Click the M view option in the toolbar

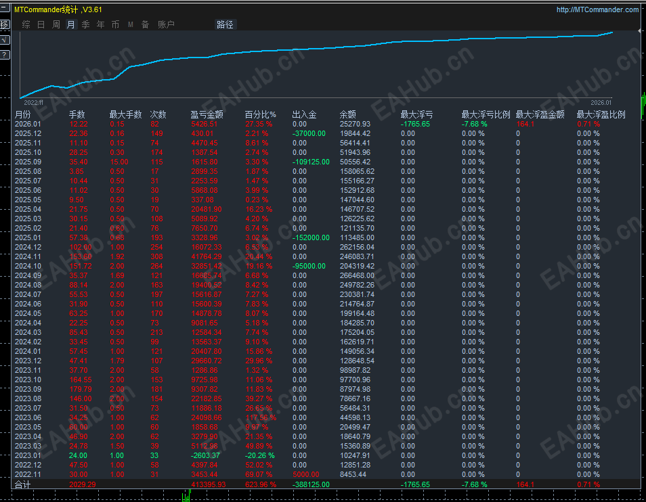[130, 24]
